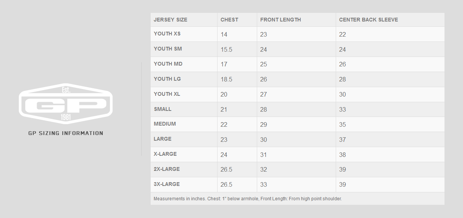463x218 pixels.
Task: Click the Front Length column header
Action: coord(281,20)
